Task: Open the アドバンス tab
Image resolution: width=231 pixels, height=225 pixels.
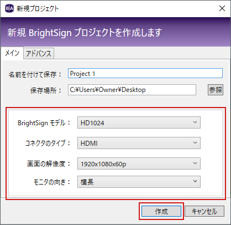Action: point(39,54)
